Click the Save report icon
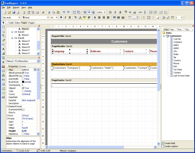The image size is (195, 153). pos(14,12)
